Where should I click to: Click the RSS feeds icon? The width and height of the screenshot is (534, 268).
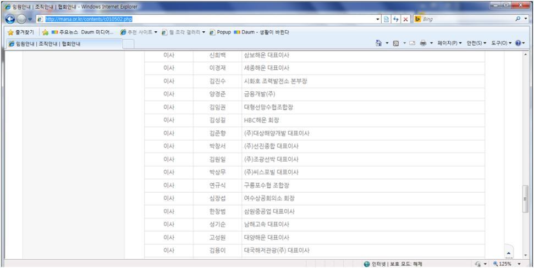coord(396,43)
